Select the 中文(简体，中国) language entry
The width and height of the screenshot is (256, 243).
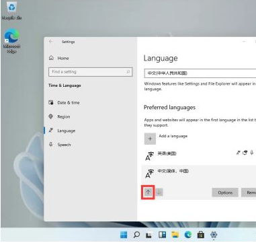click(x=199, y=173)
